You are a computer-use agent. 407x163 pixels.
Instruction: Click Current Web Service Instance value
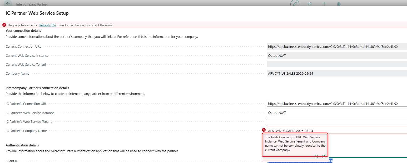[x=336, y=55]
